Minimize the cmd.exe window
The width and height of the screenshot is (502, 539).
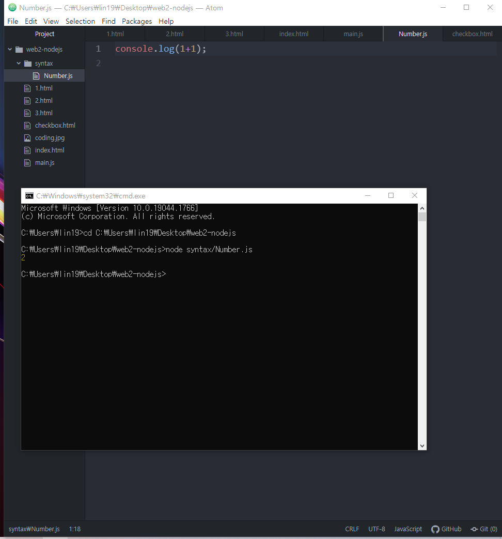tap(368, 195)
